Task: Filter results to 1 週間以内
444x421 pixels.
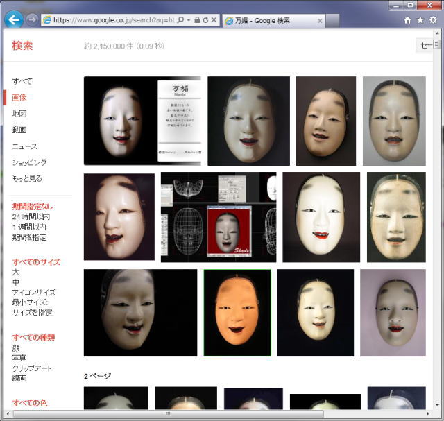Action: click(x=29, y=227)
